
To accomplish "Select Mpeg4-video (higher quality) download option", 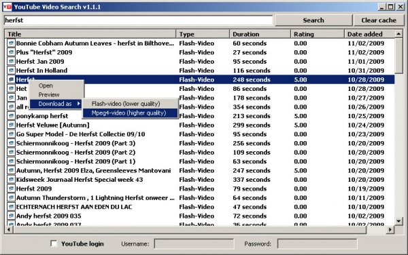I will (130, 113).
